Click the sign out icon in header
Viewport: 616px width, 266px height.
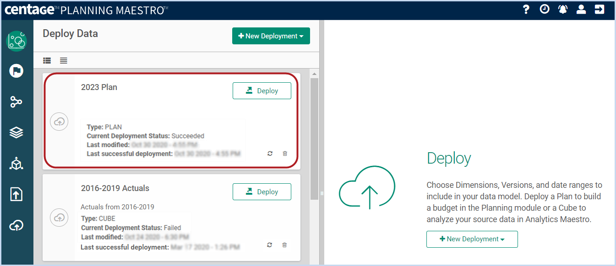pos(600,9)
